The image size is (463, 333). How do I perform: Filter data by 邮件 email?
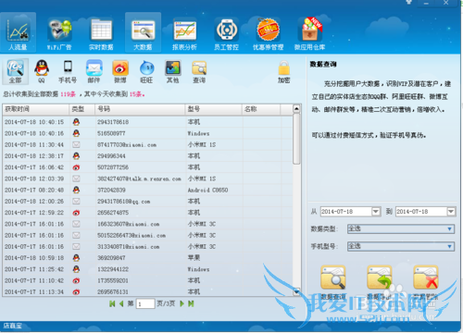[x=94, y=71]
